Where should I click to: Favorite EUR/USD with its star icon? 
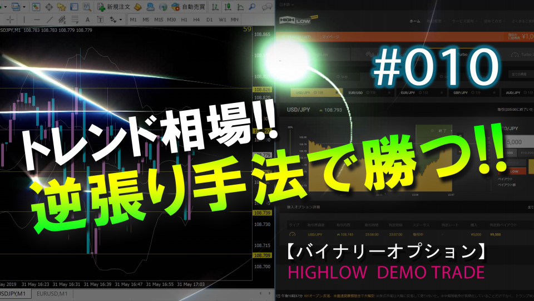pyautogui.click(x=389, y=92)
